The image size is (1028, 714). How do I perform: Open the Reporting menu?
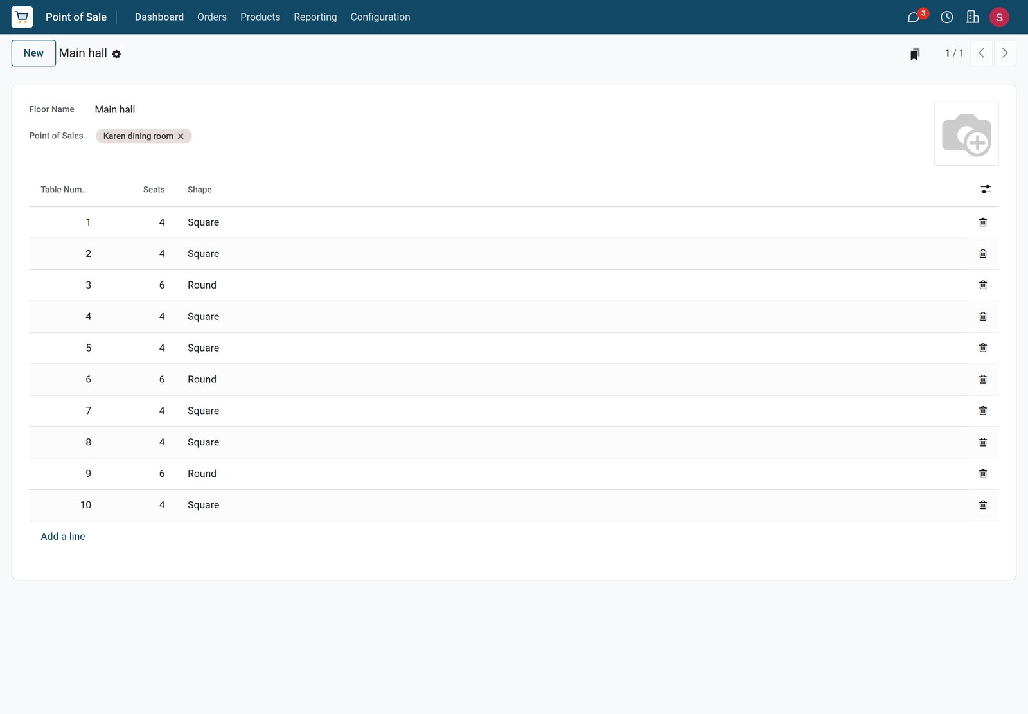coord(315,17)
